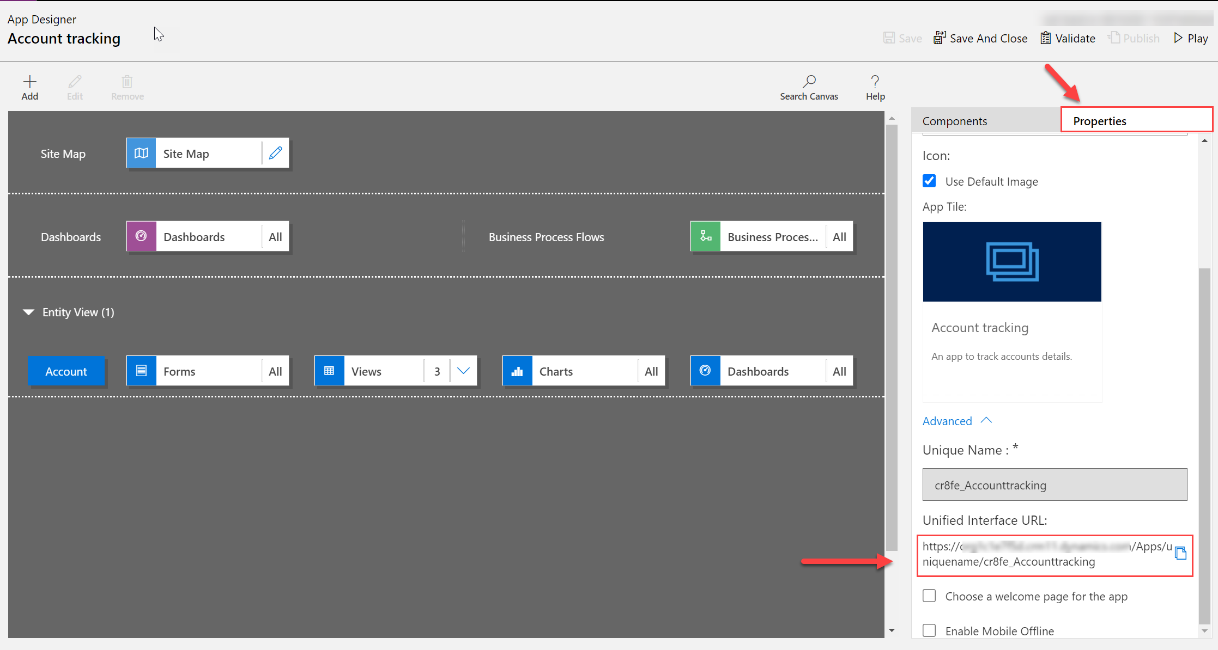Click the Edit icon in canvas toolbar

coord(75,87)
